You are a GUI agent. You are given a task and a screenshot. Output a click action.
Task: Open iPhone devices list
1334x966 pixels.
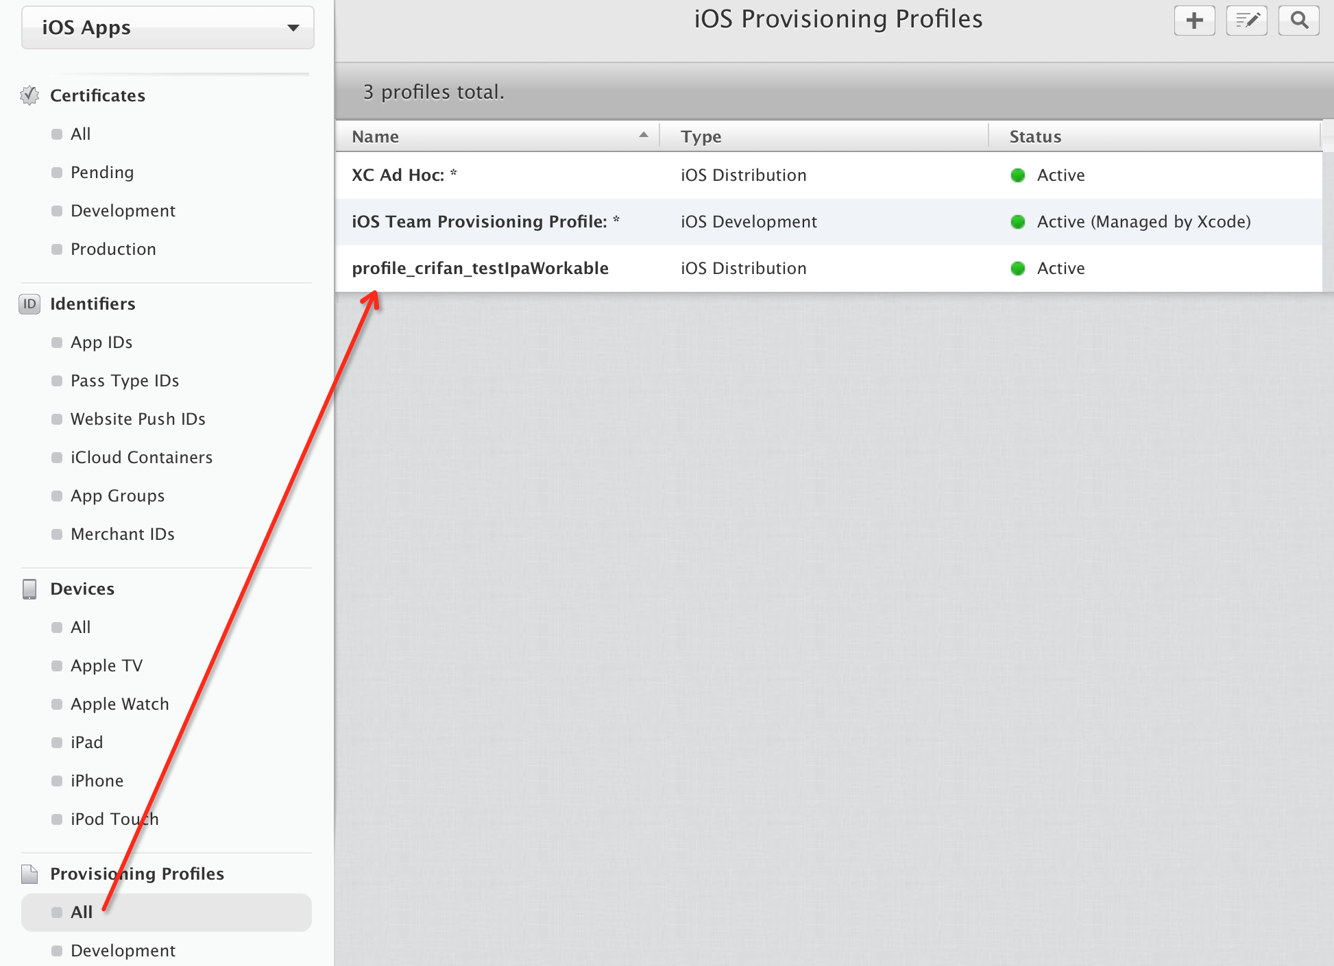(97, 781)
